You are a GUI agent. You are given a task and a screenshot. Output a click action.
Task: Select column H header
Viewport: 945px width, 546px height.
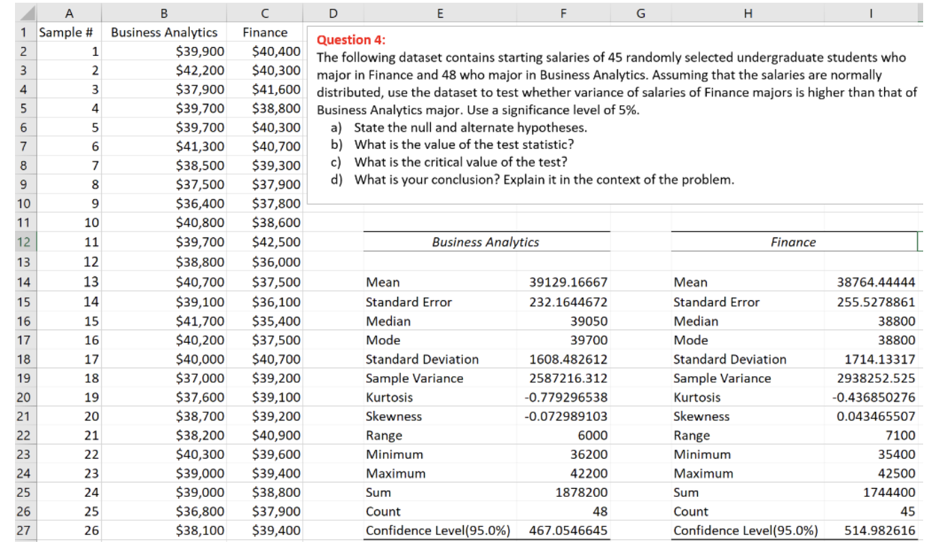(x=747, y=12)
